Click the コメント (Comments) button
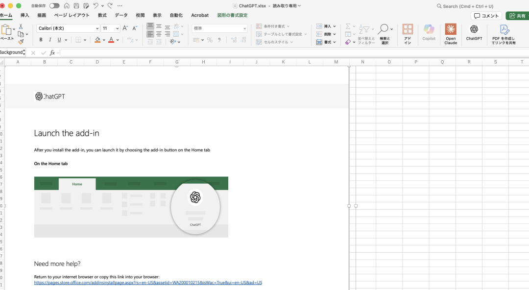The image size is (529, 290). (x=486, y=16)
